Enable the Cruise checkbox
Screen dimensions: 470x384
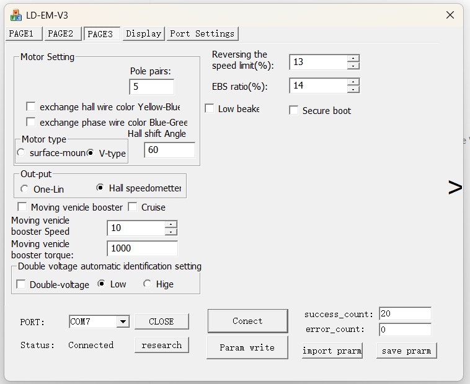click(133, 207)
